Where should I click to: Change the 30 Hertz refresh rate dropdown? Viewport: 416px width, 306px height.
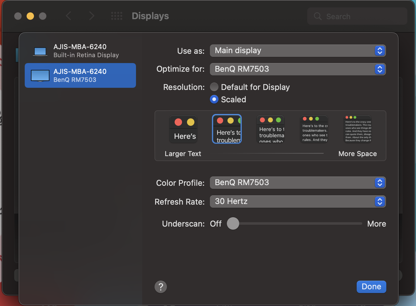(298, 202)
